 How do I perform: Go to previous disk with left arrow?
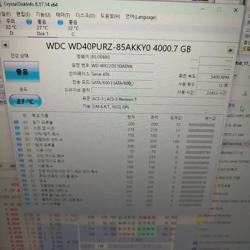pos(5,45)
